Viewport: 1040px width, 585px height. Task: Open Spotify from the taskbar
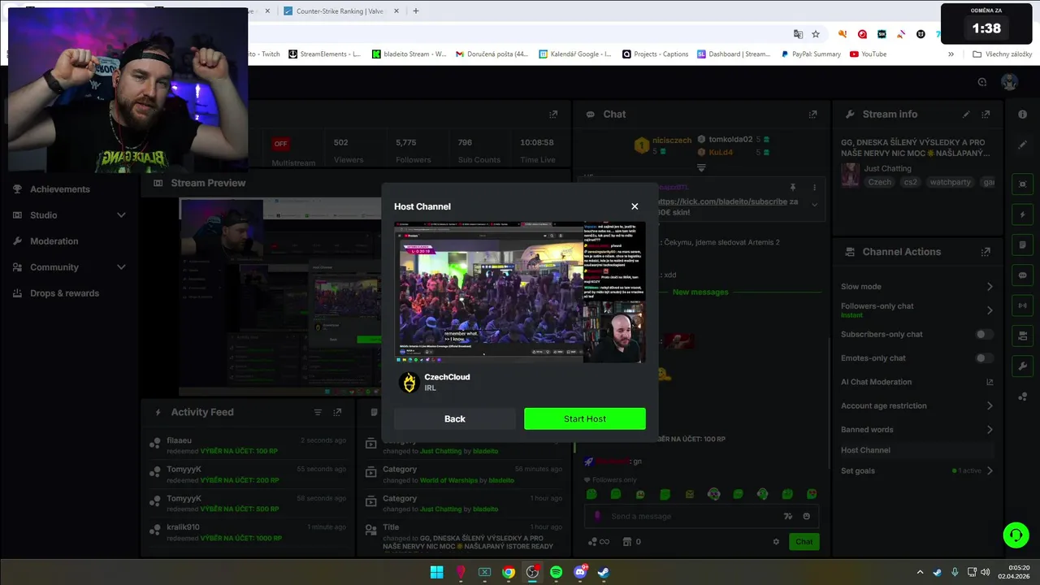click(x=556, y=572)
